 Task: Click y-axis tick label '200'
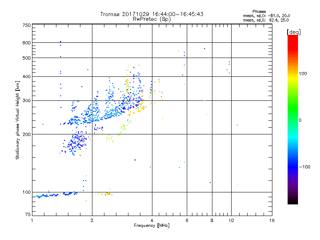tap(26, 134)
